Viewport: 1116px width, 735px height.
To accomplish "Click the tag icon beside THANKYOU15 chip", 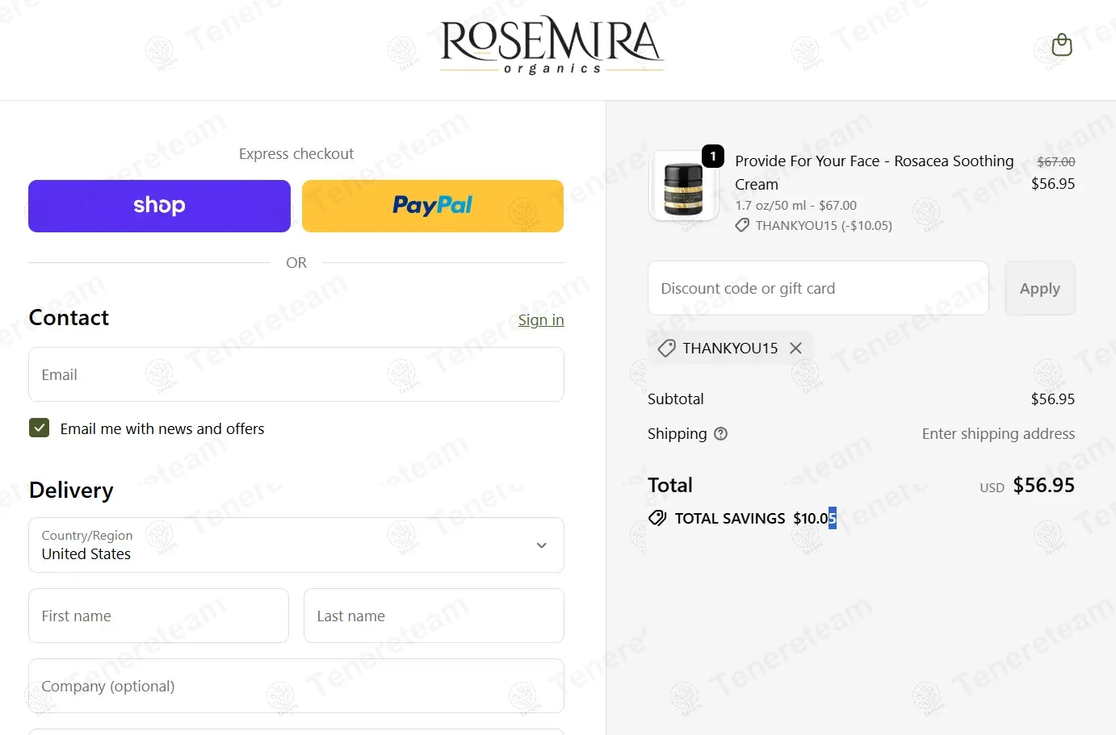I will tap(667, 348).
